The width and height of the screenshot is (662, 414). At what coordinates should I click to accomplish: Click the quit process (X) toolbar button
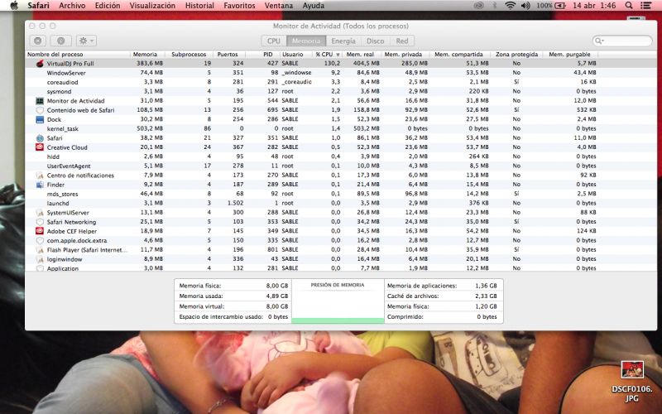[x=38, y=41]
